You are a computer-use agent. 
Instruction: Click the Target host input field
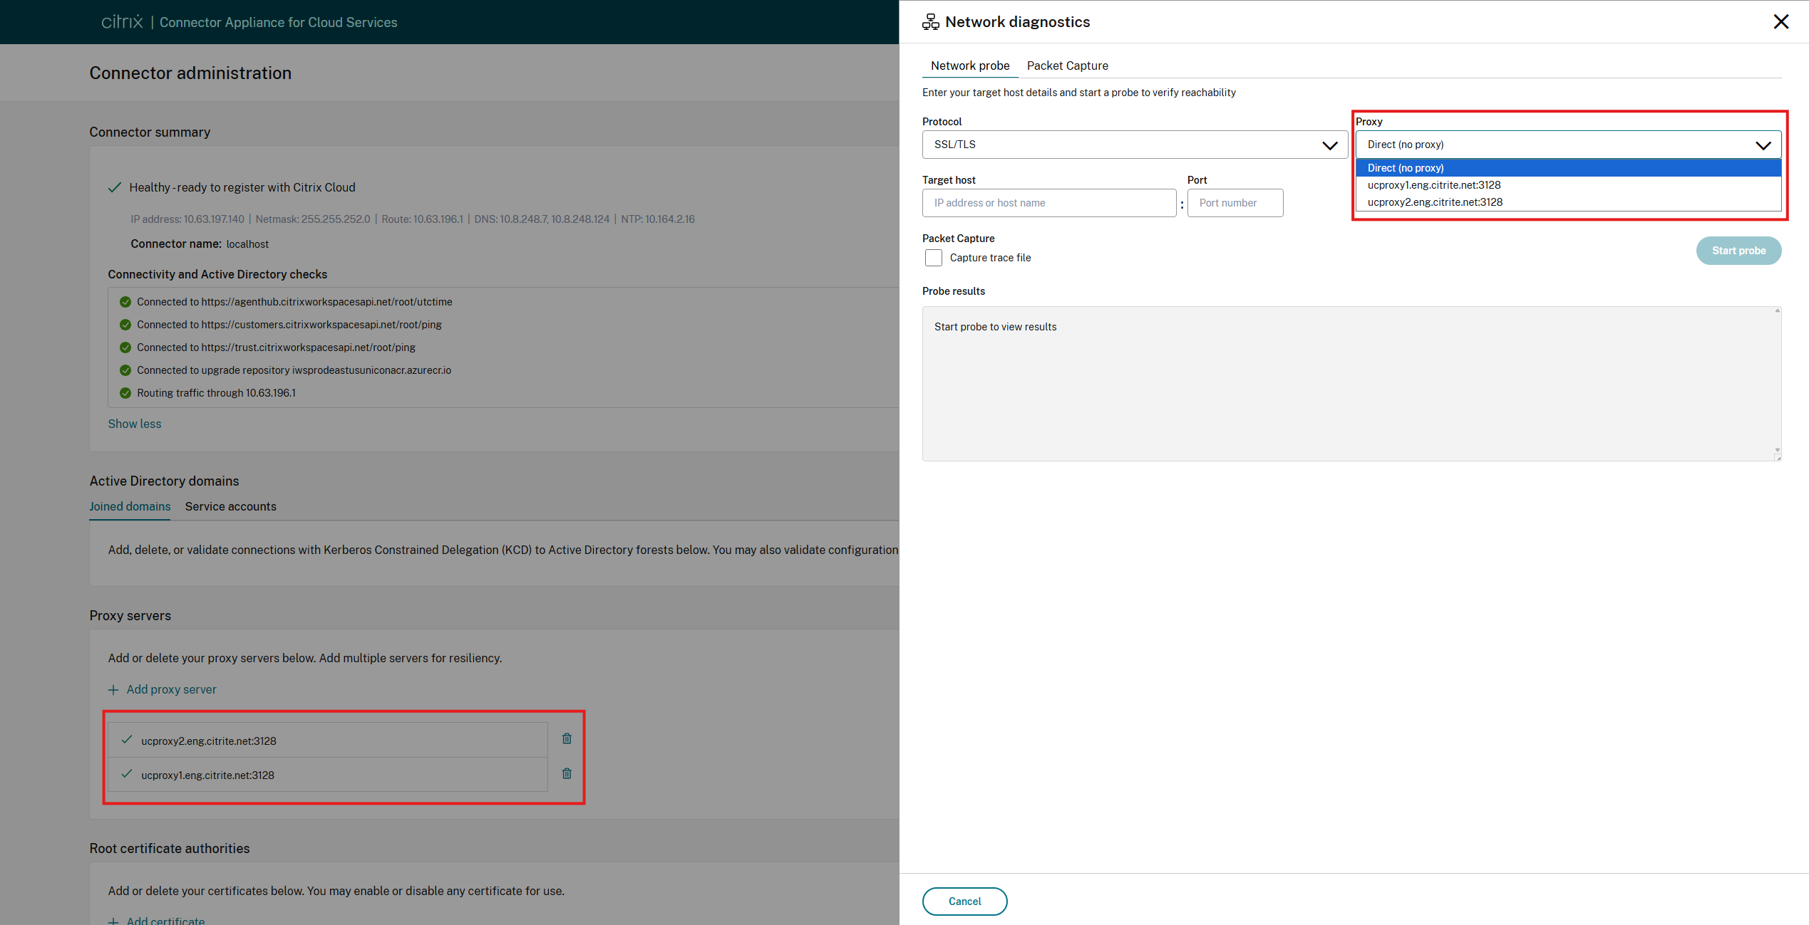point(1048,203)
